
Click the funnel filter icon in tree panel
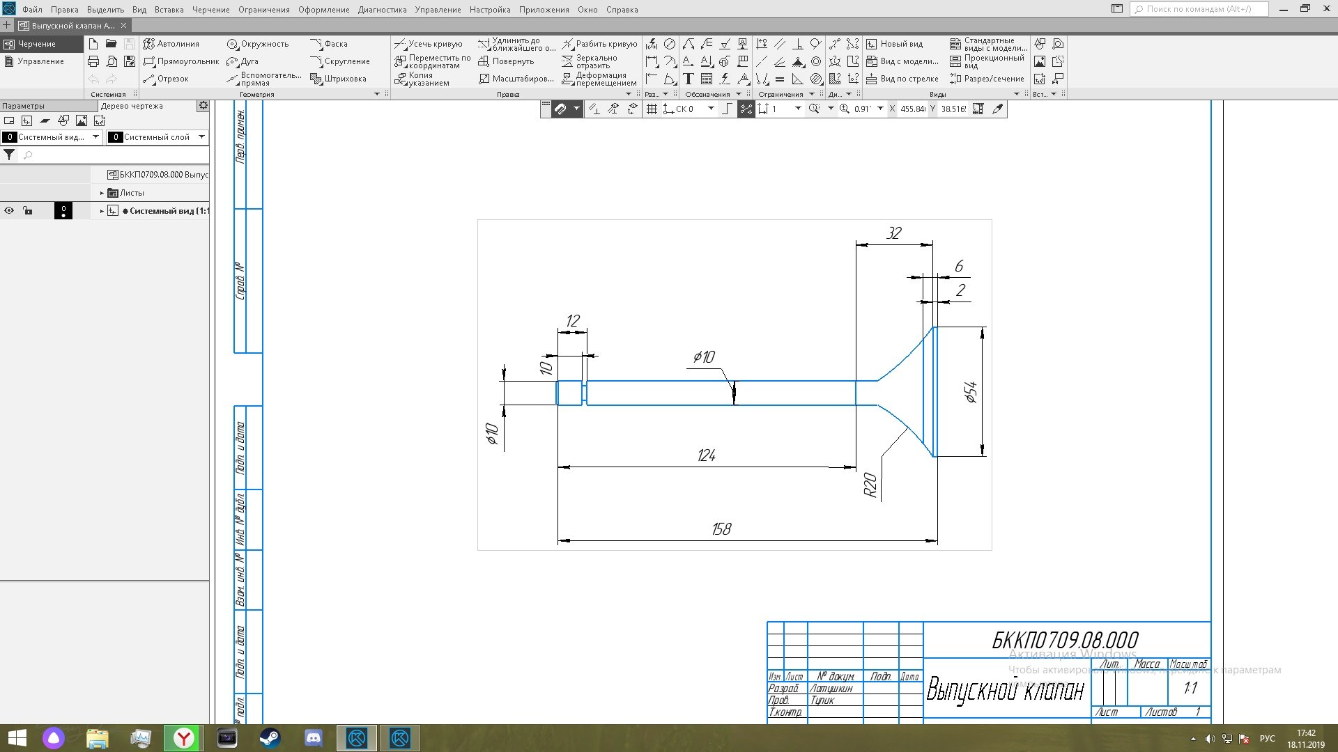point(9,155)
